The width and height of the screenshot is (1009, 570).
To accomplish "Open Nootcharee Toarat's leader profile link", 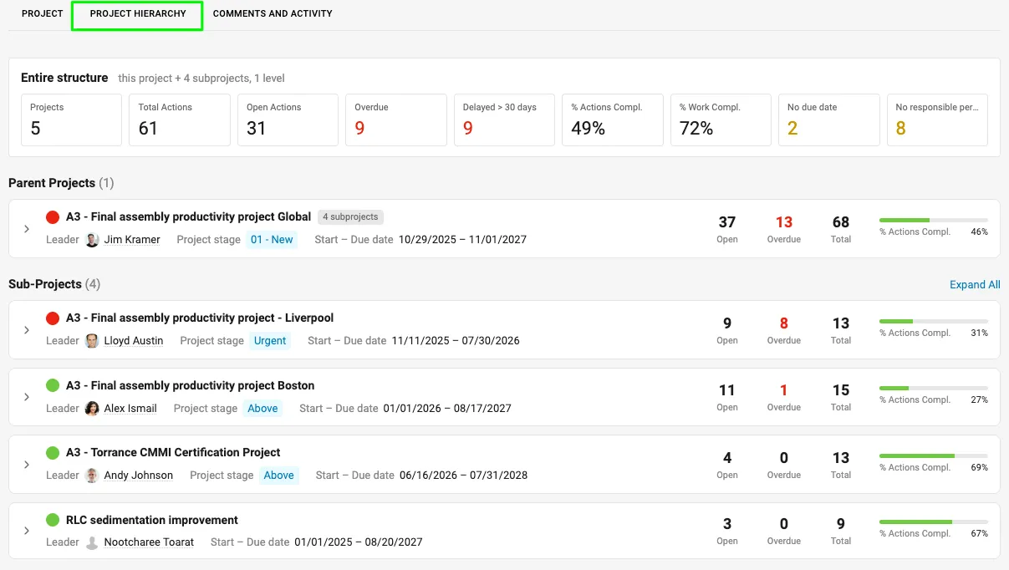I will [x=149, y=542].
